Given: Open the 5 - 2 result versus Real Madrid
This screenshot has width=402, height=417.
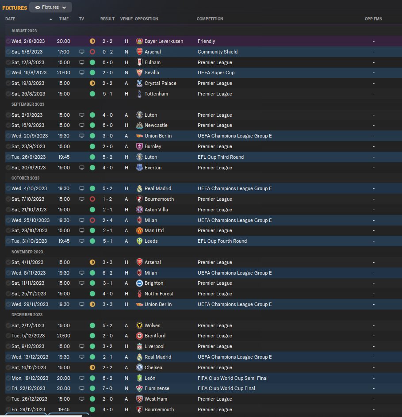Looking at the screenshot, I should point(107,188).
